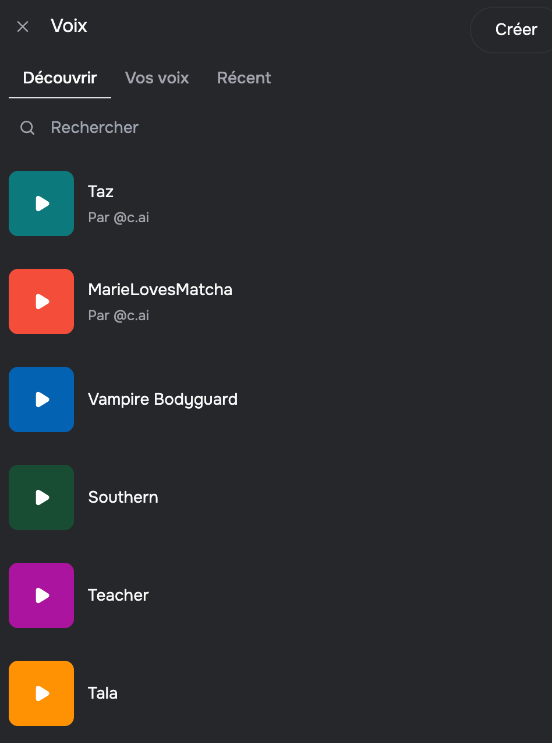Choose the Teacher voice entry
Viewport: 552px width, 743px height.
click(119, 595)
